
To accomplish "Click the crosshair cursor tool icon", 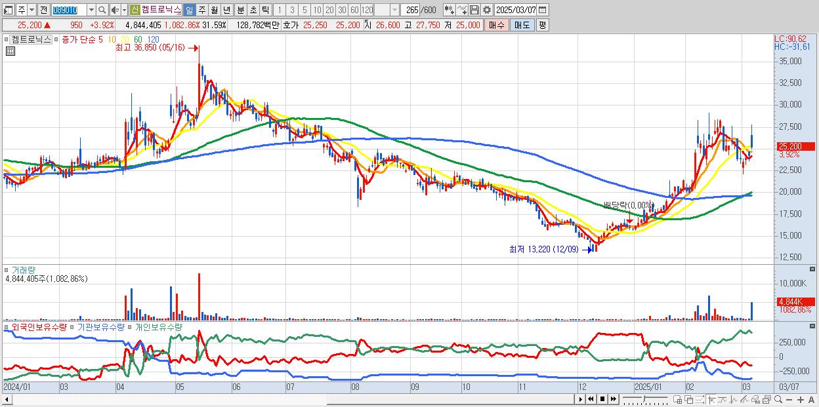I will 712,399.
